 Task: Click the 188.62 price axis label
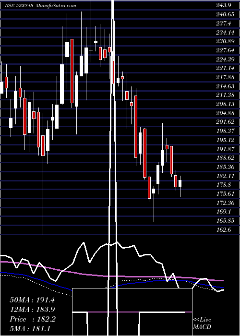coord(225,158)
